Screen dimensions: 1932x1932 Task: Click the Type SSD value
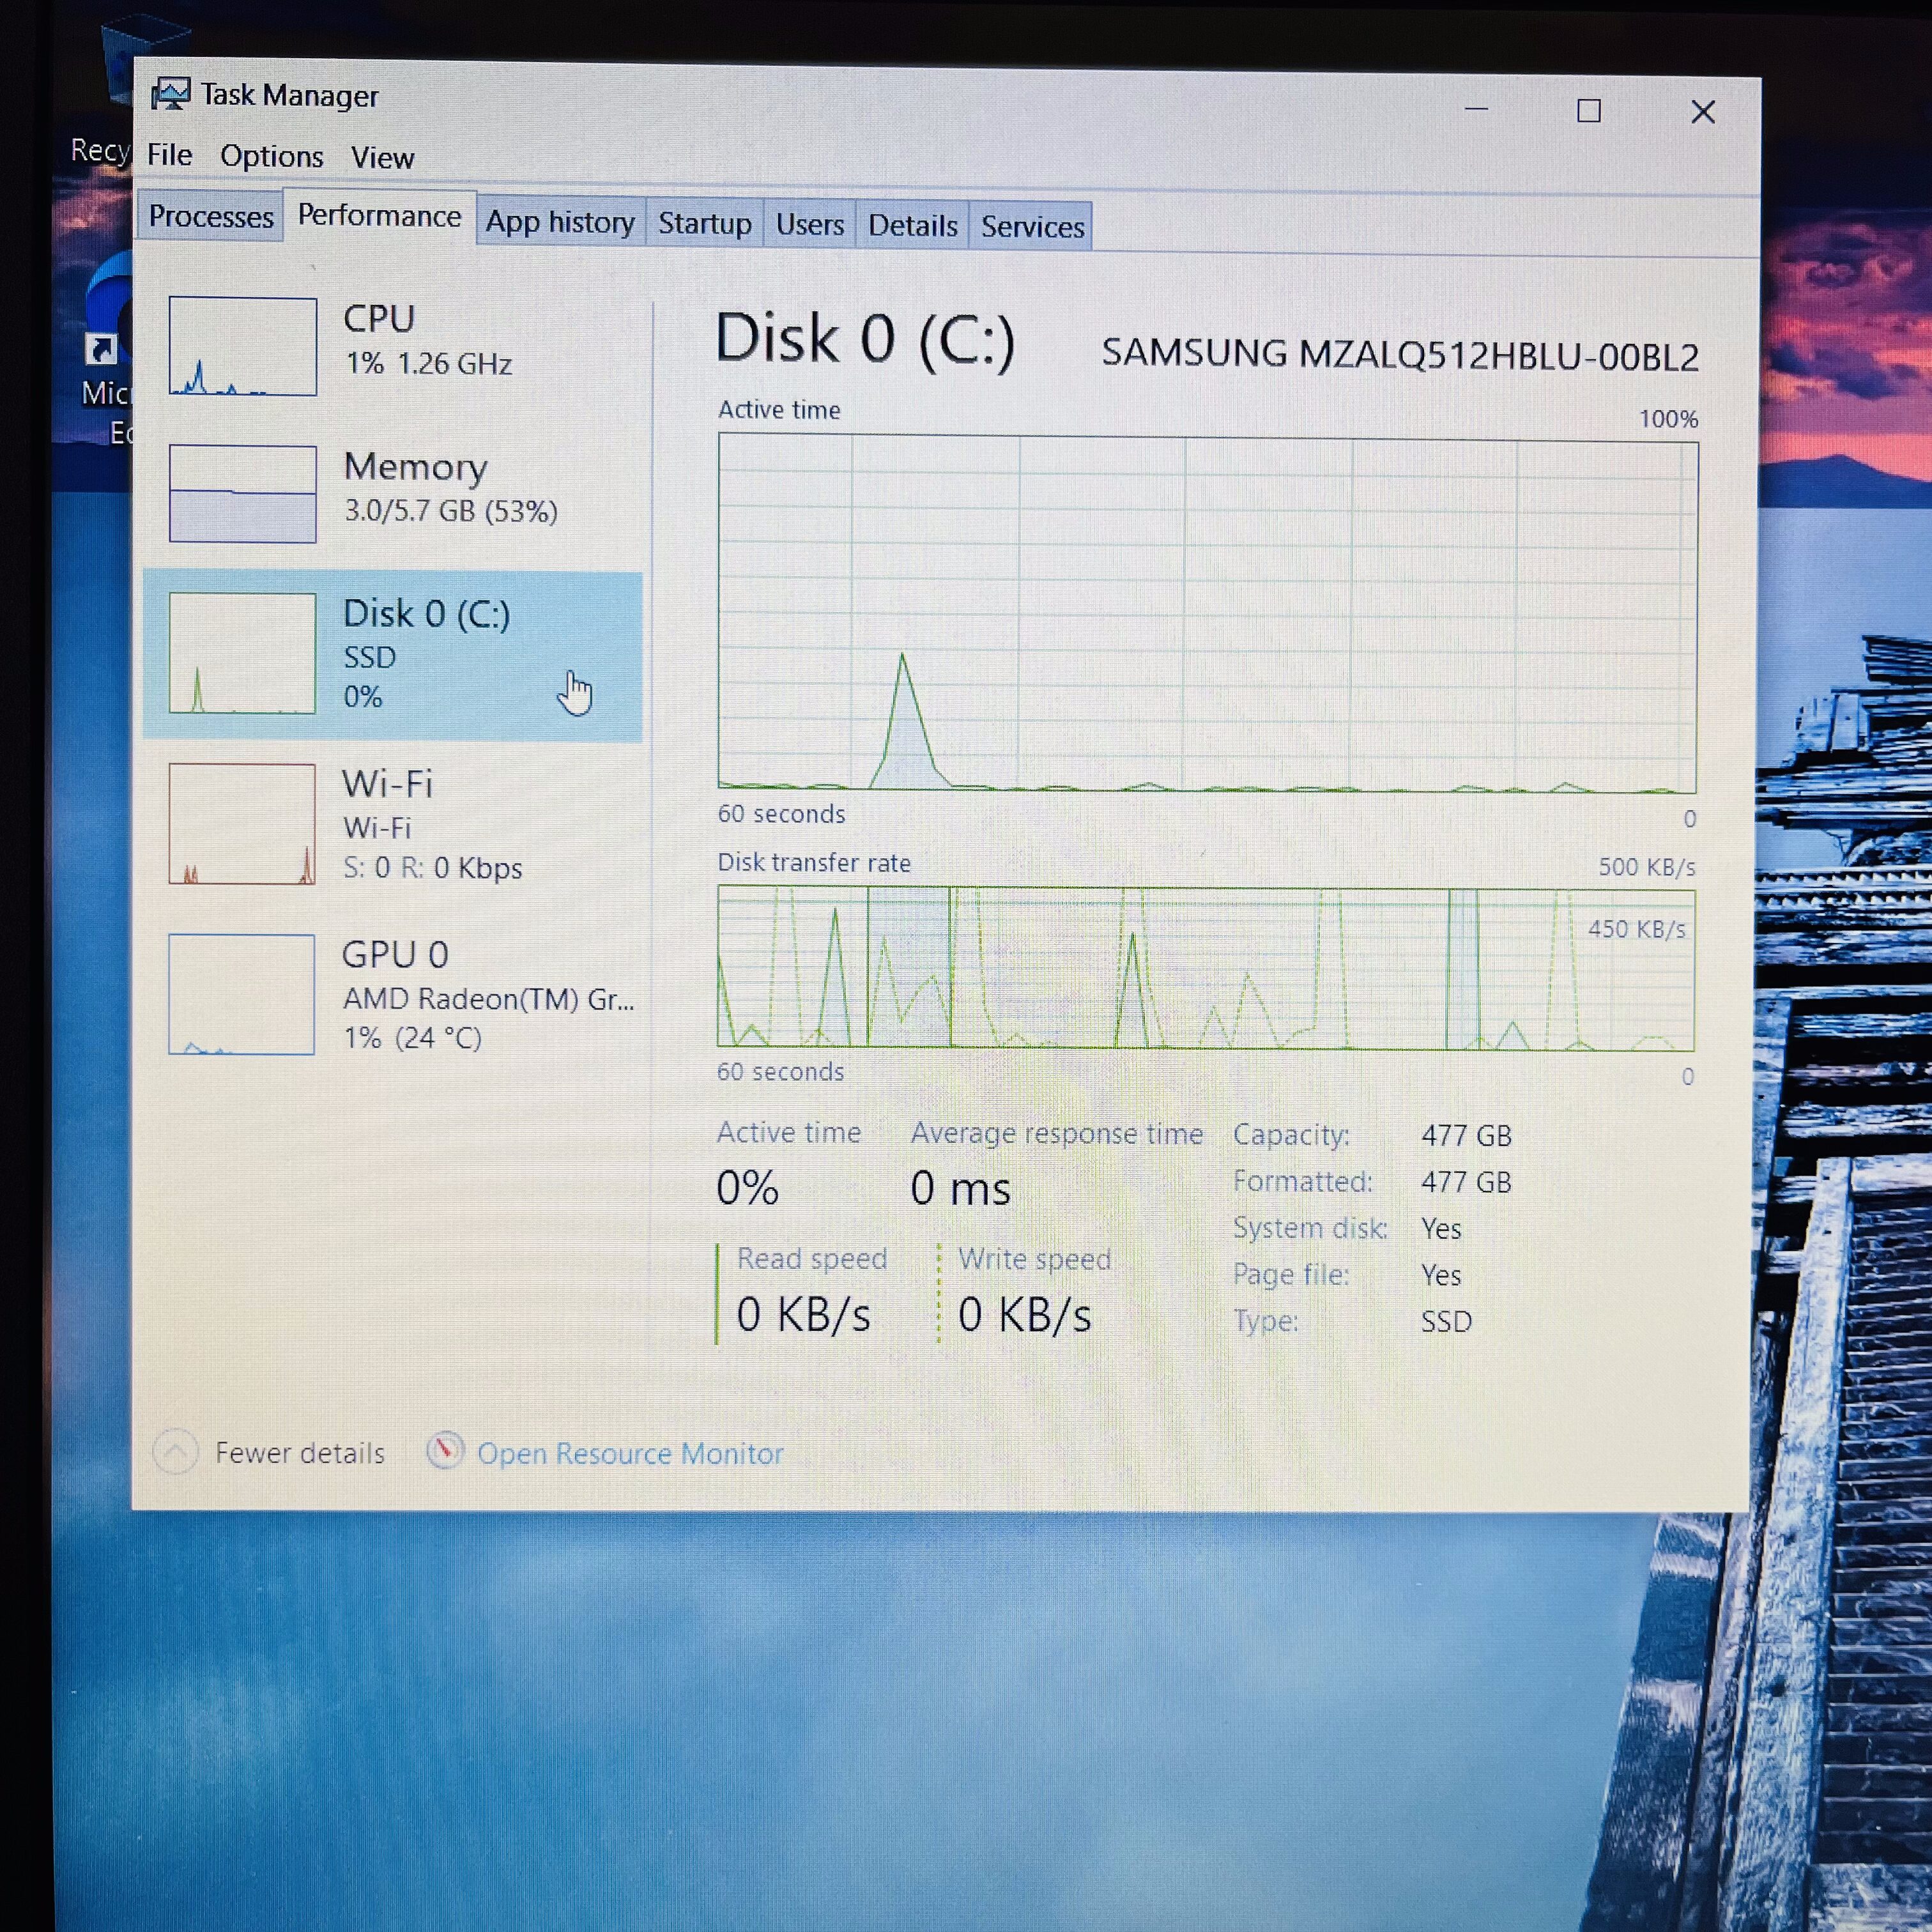tap(1446, 1321)
